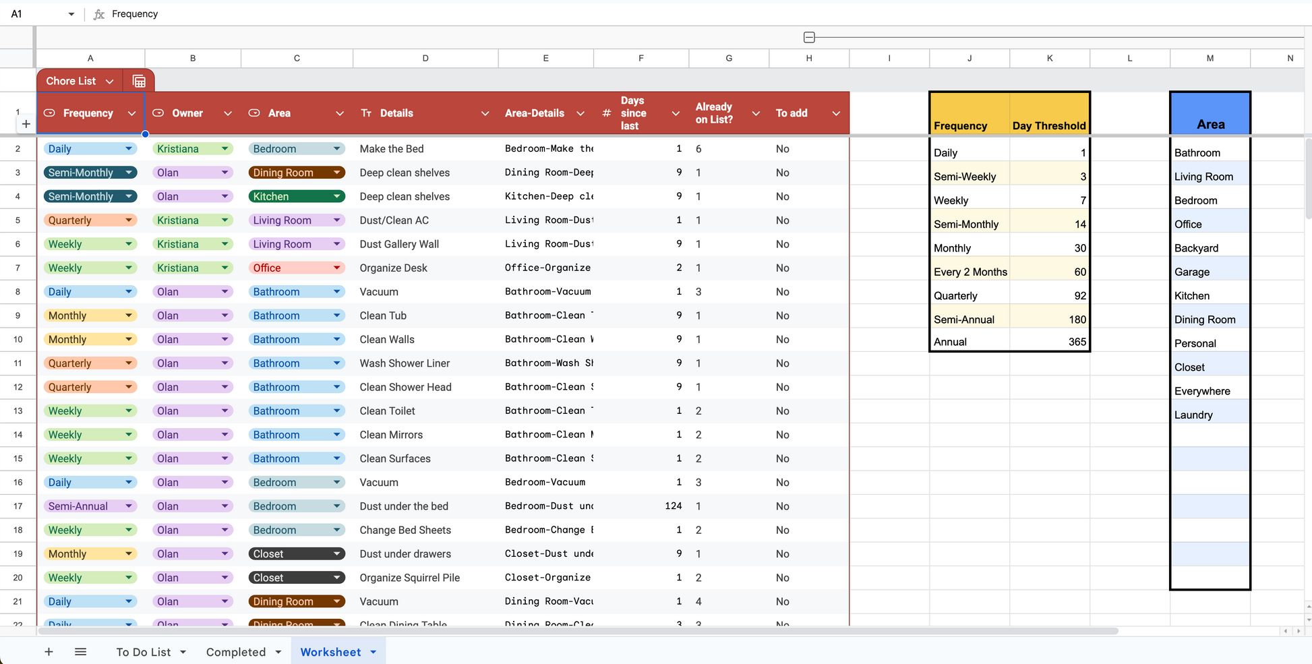Switch to the To Do List tab
This screenshot has width=1312, height=664.
pyautogui.click(x=143, y=652)
